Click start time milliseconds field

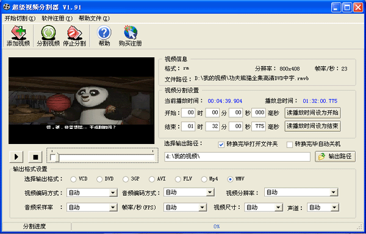(x=259, y=113)
